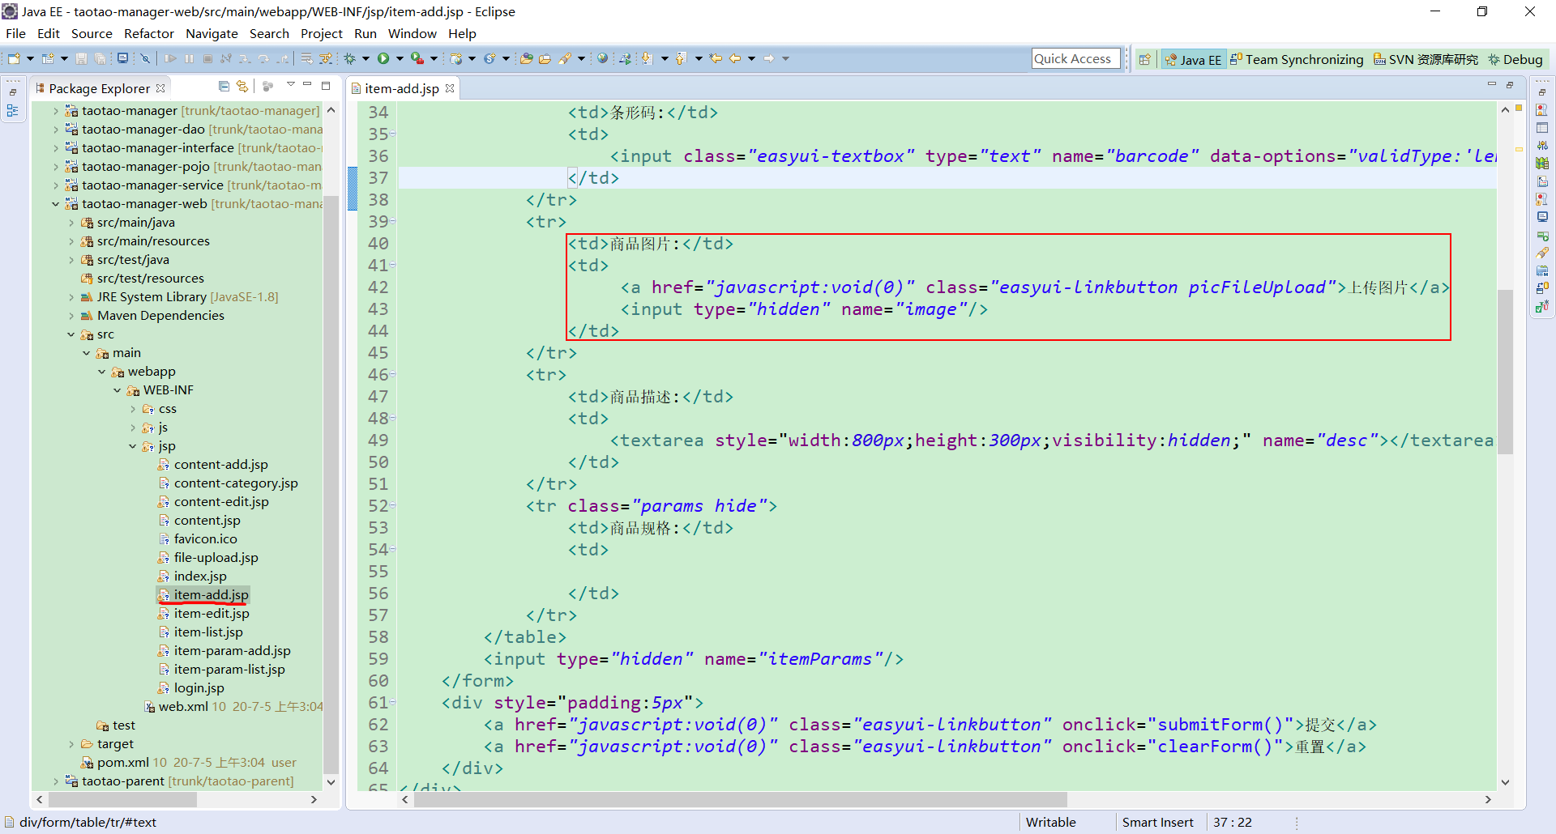Expand the target folder node
Screen dimensions: 1556x834
pyautogui.click(x=71, y=744)
